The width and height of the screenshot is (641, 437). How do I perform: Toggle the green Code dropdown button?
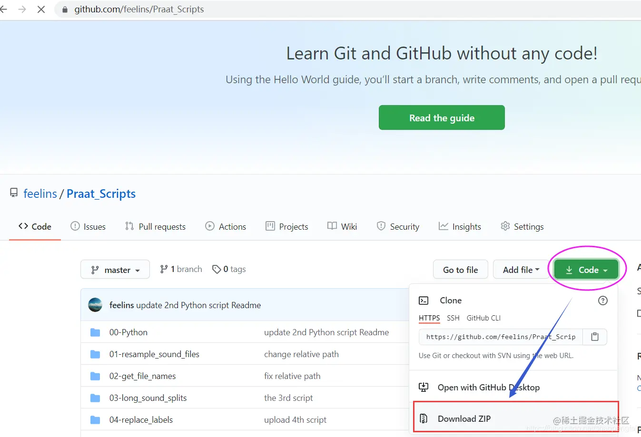[586, 270]
